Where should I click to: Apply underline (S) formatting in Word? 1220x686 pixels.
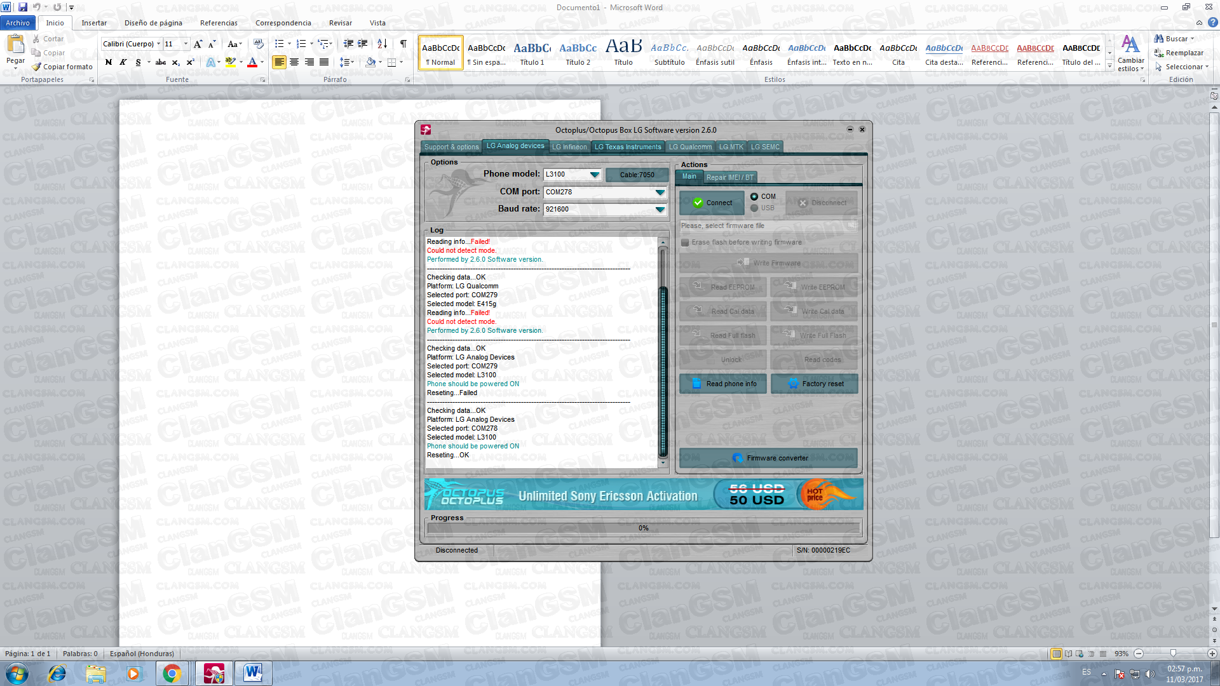coord(138,62)
